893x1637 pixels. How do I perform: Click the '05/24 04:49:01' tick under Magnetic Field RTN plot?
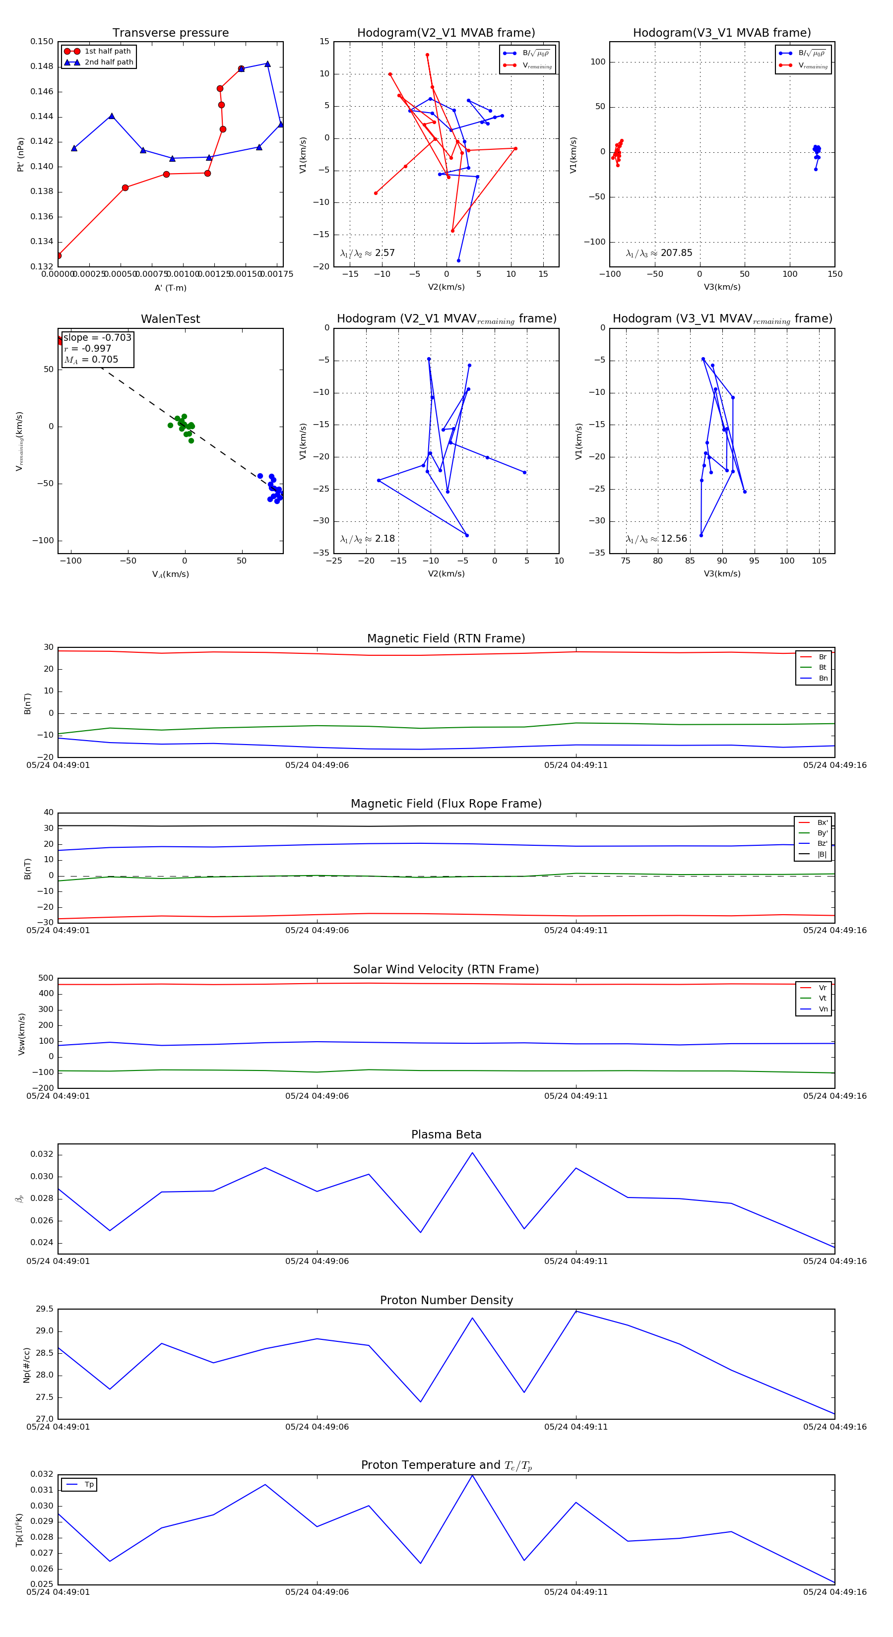point(58,765)
